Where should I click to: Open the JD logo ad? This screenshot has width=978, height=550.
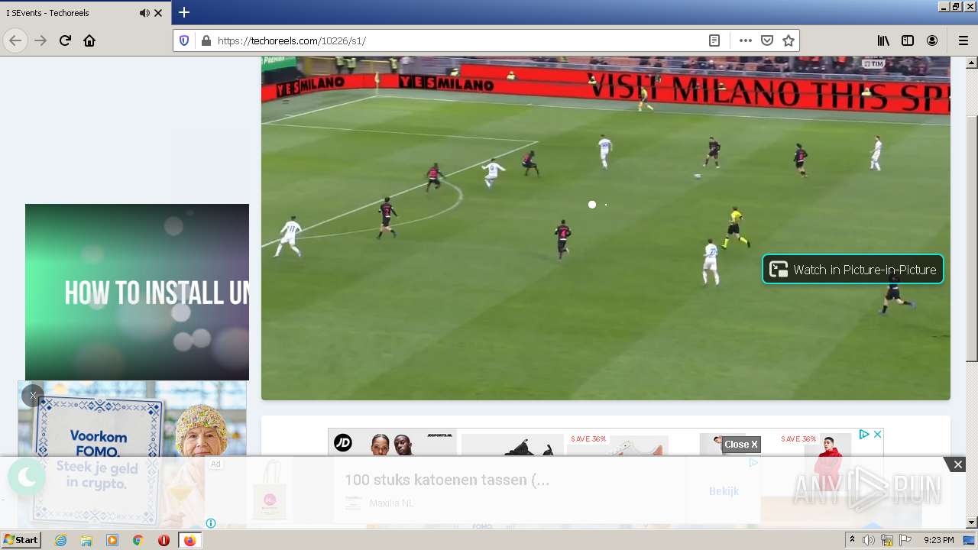(343, 442)
